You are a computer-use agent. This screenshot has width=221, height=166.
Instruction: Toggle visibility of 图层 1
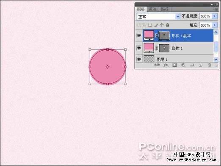(x=139, y=59)
